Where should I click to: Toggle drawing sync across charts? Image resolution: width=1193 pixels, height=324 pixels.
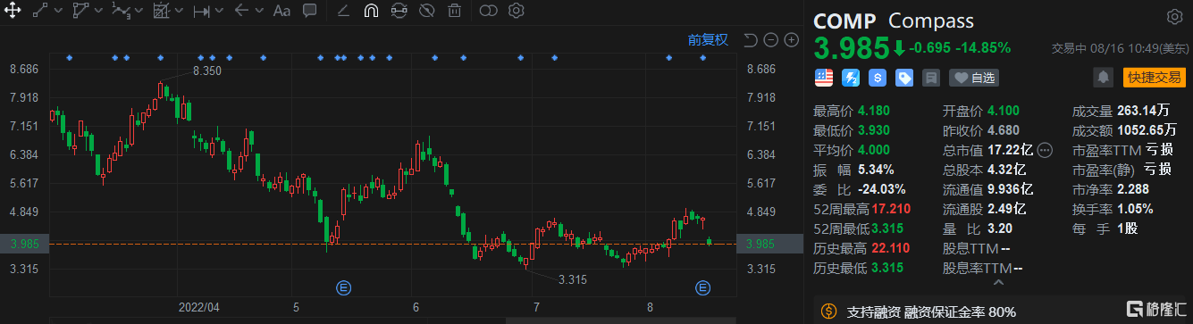399,12
